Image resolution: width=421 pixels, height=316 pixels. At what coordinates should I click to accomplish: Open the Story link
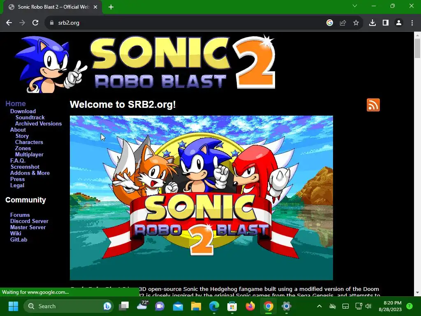click(22, 136)
